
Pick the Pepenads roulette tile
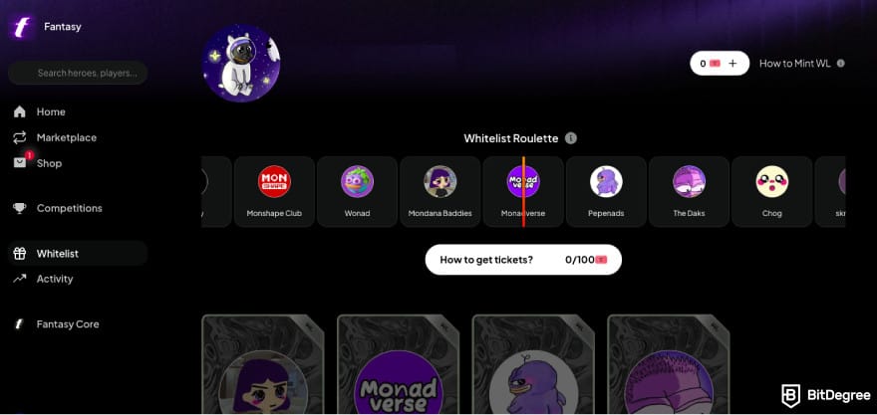coord(606,192)
